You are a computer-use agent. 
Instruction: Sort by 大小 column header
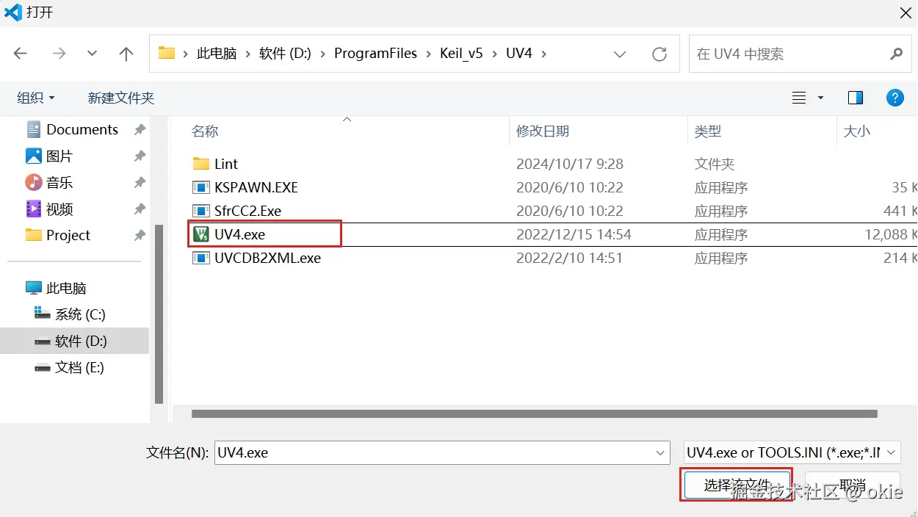pos(857,131)
